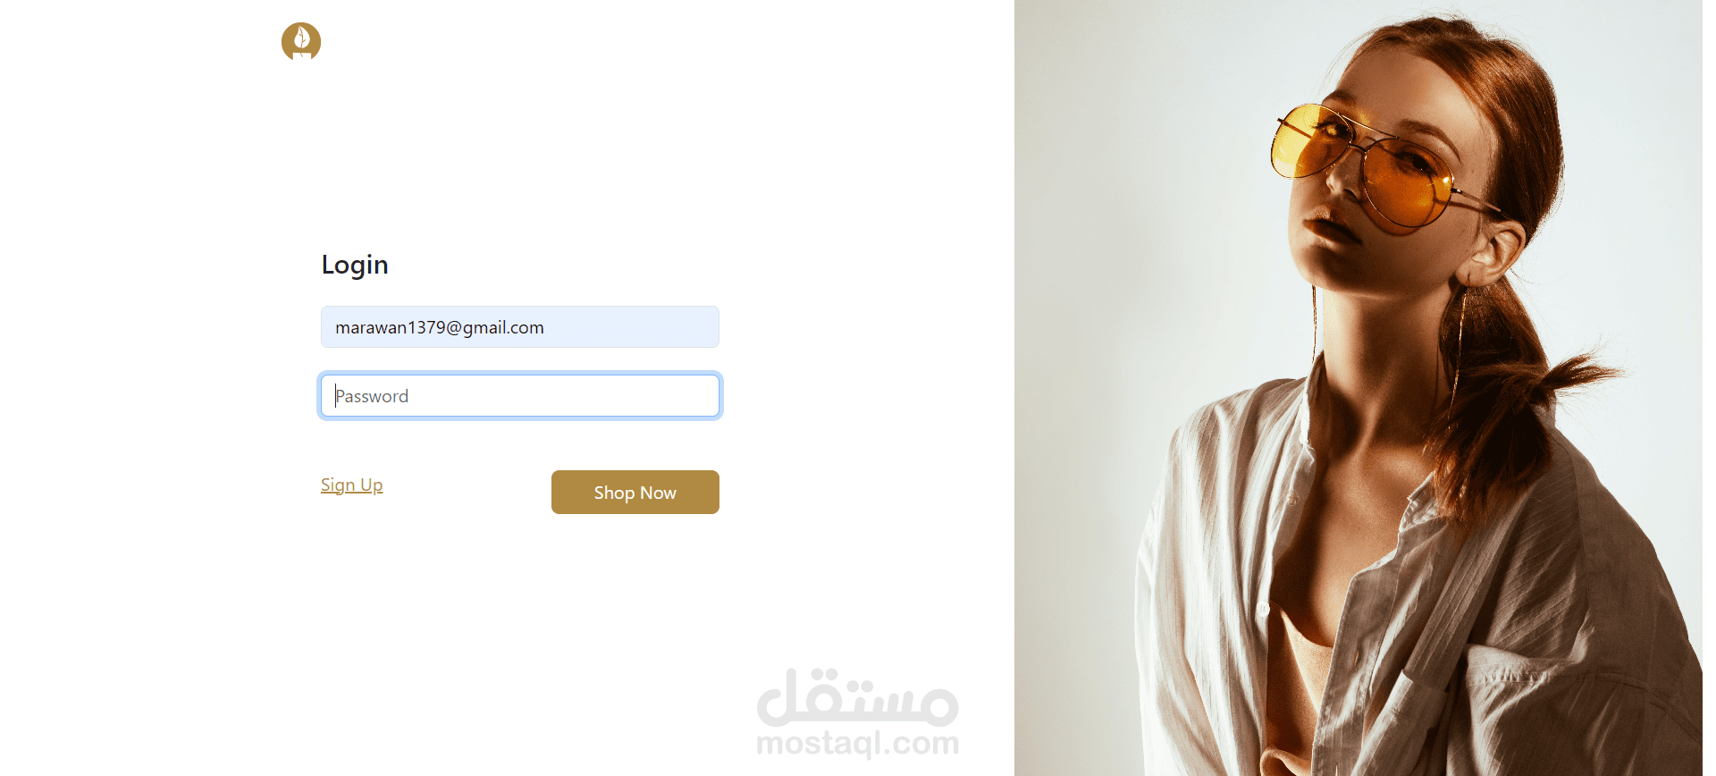Click the Password placeholder text
The image size is (1716, 776).
click(372, 396)
